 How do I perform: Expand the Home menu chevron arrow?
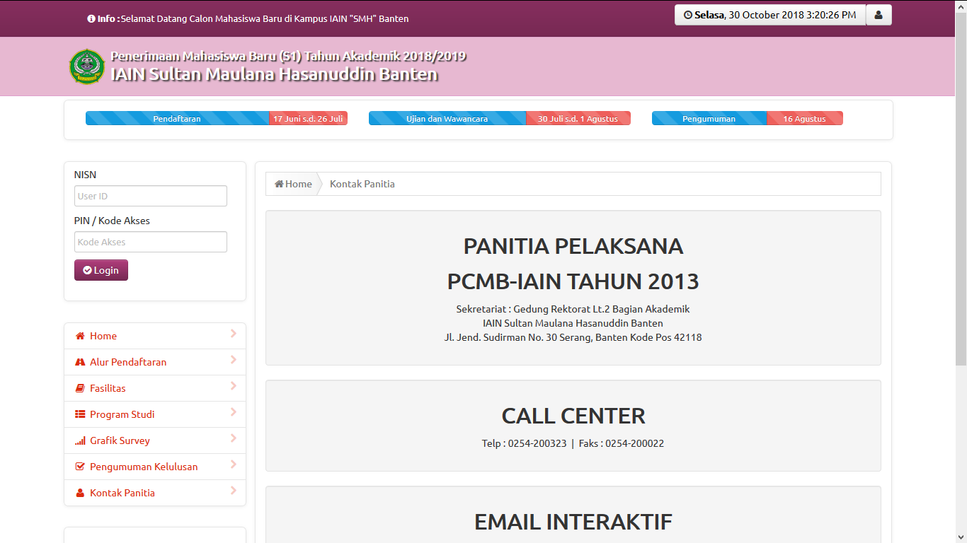click(233, 334)
